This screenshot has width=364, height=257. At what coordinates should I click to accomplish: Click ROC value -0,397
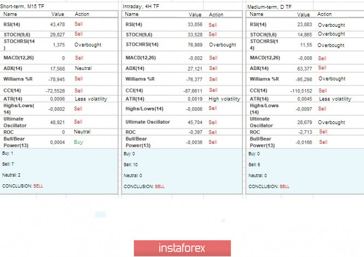(x=195, y=132)
